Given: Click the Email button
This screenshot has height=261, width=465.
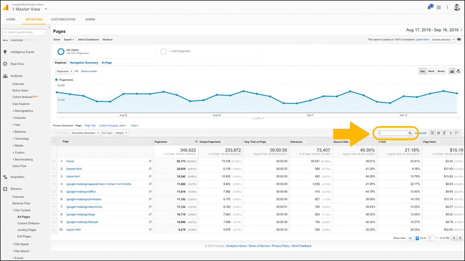Looking at the screenshot, I should 57,39.
